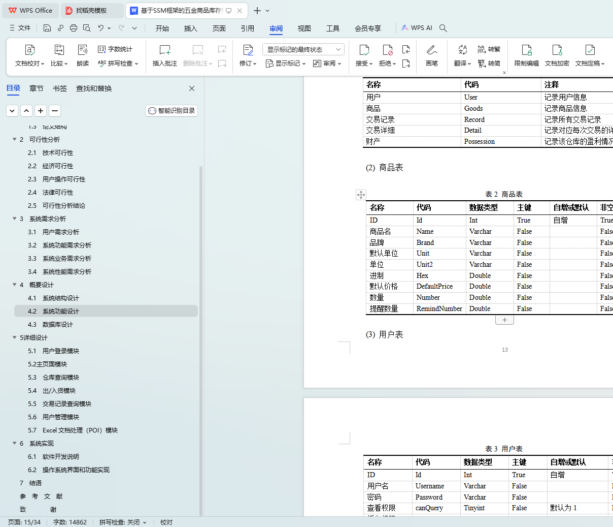Click the 智能识别目录 button

172,111
